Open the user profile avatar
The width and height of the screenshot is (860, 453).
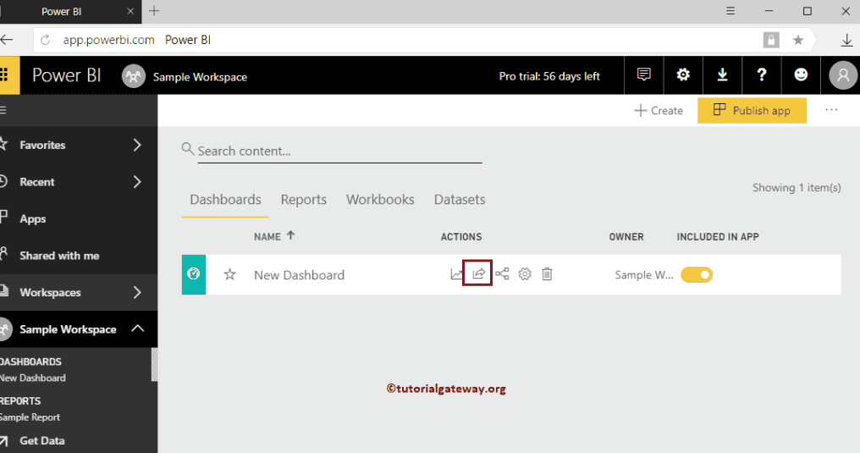pyautogui.click(x=843, y=75)
